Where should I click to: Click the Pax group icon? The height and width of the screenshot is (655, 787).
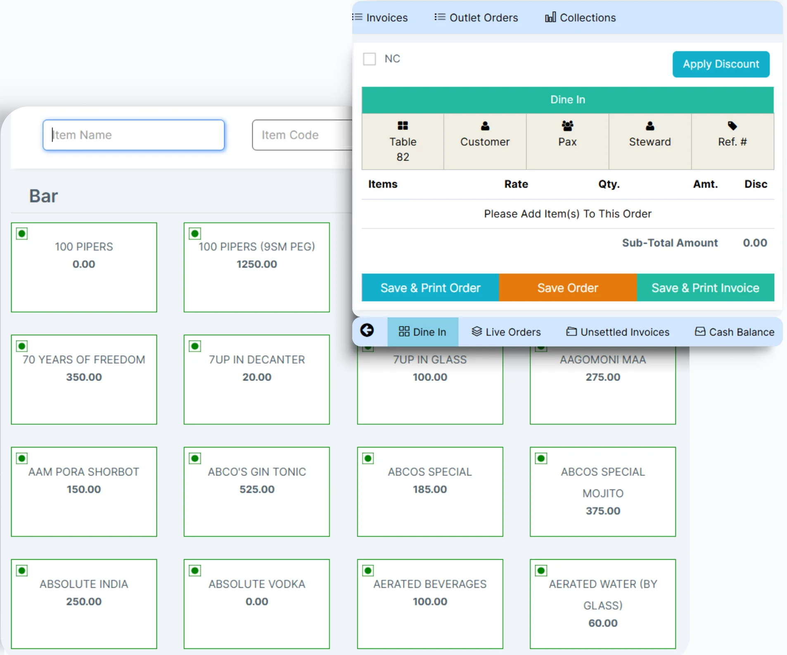point(567,126)
